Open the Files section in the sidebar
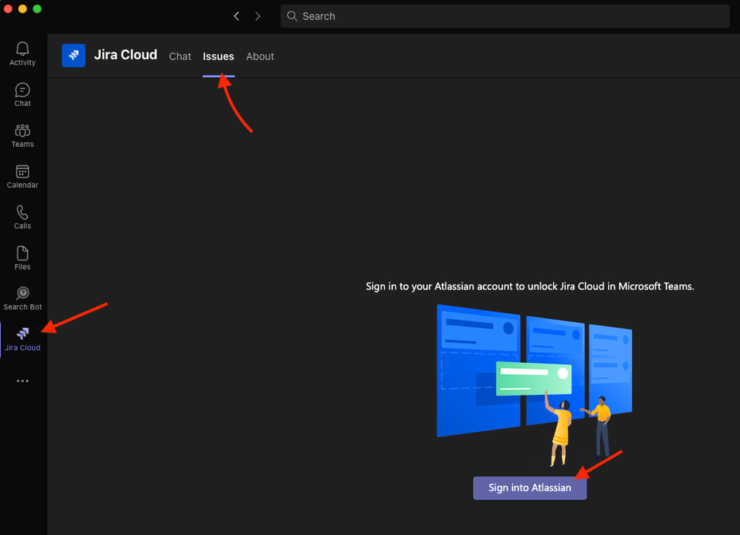 pos(22,257)
